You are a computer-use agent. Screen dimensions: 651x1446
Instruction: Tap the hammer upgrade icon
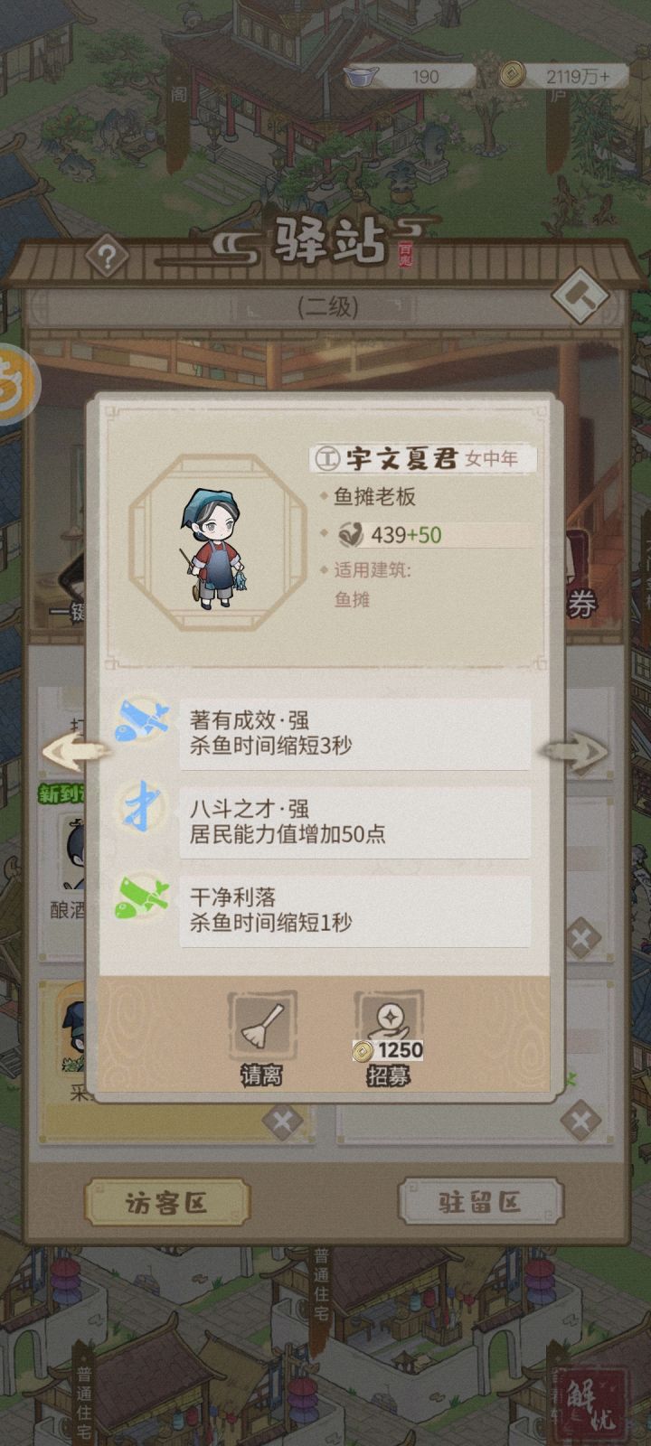pyautogui.click(x=580, y=296)
